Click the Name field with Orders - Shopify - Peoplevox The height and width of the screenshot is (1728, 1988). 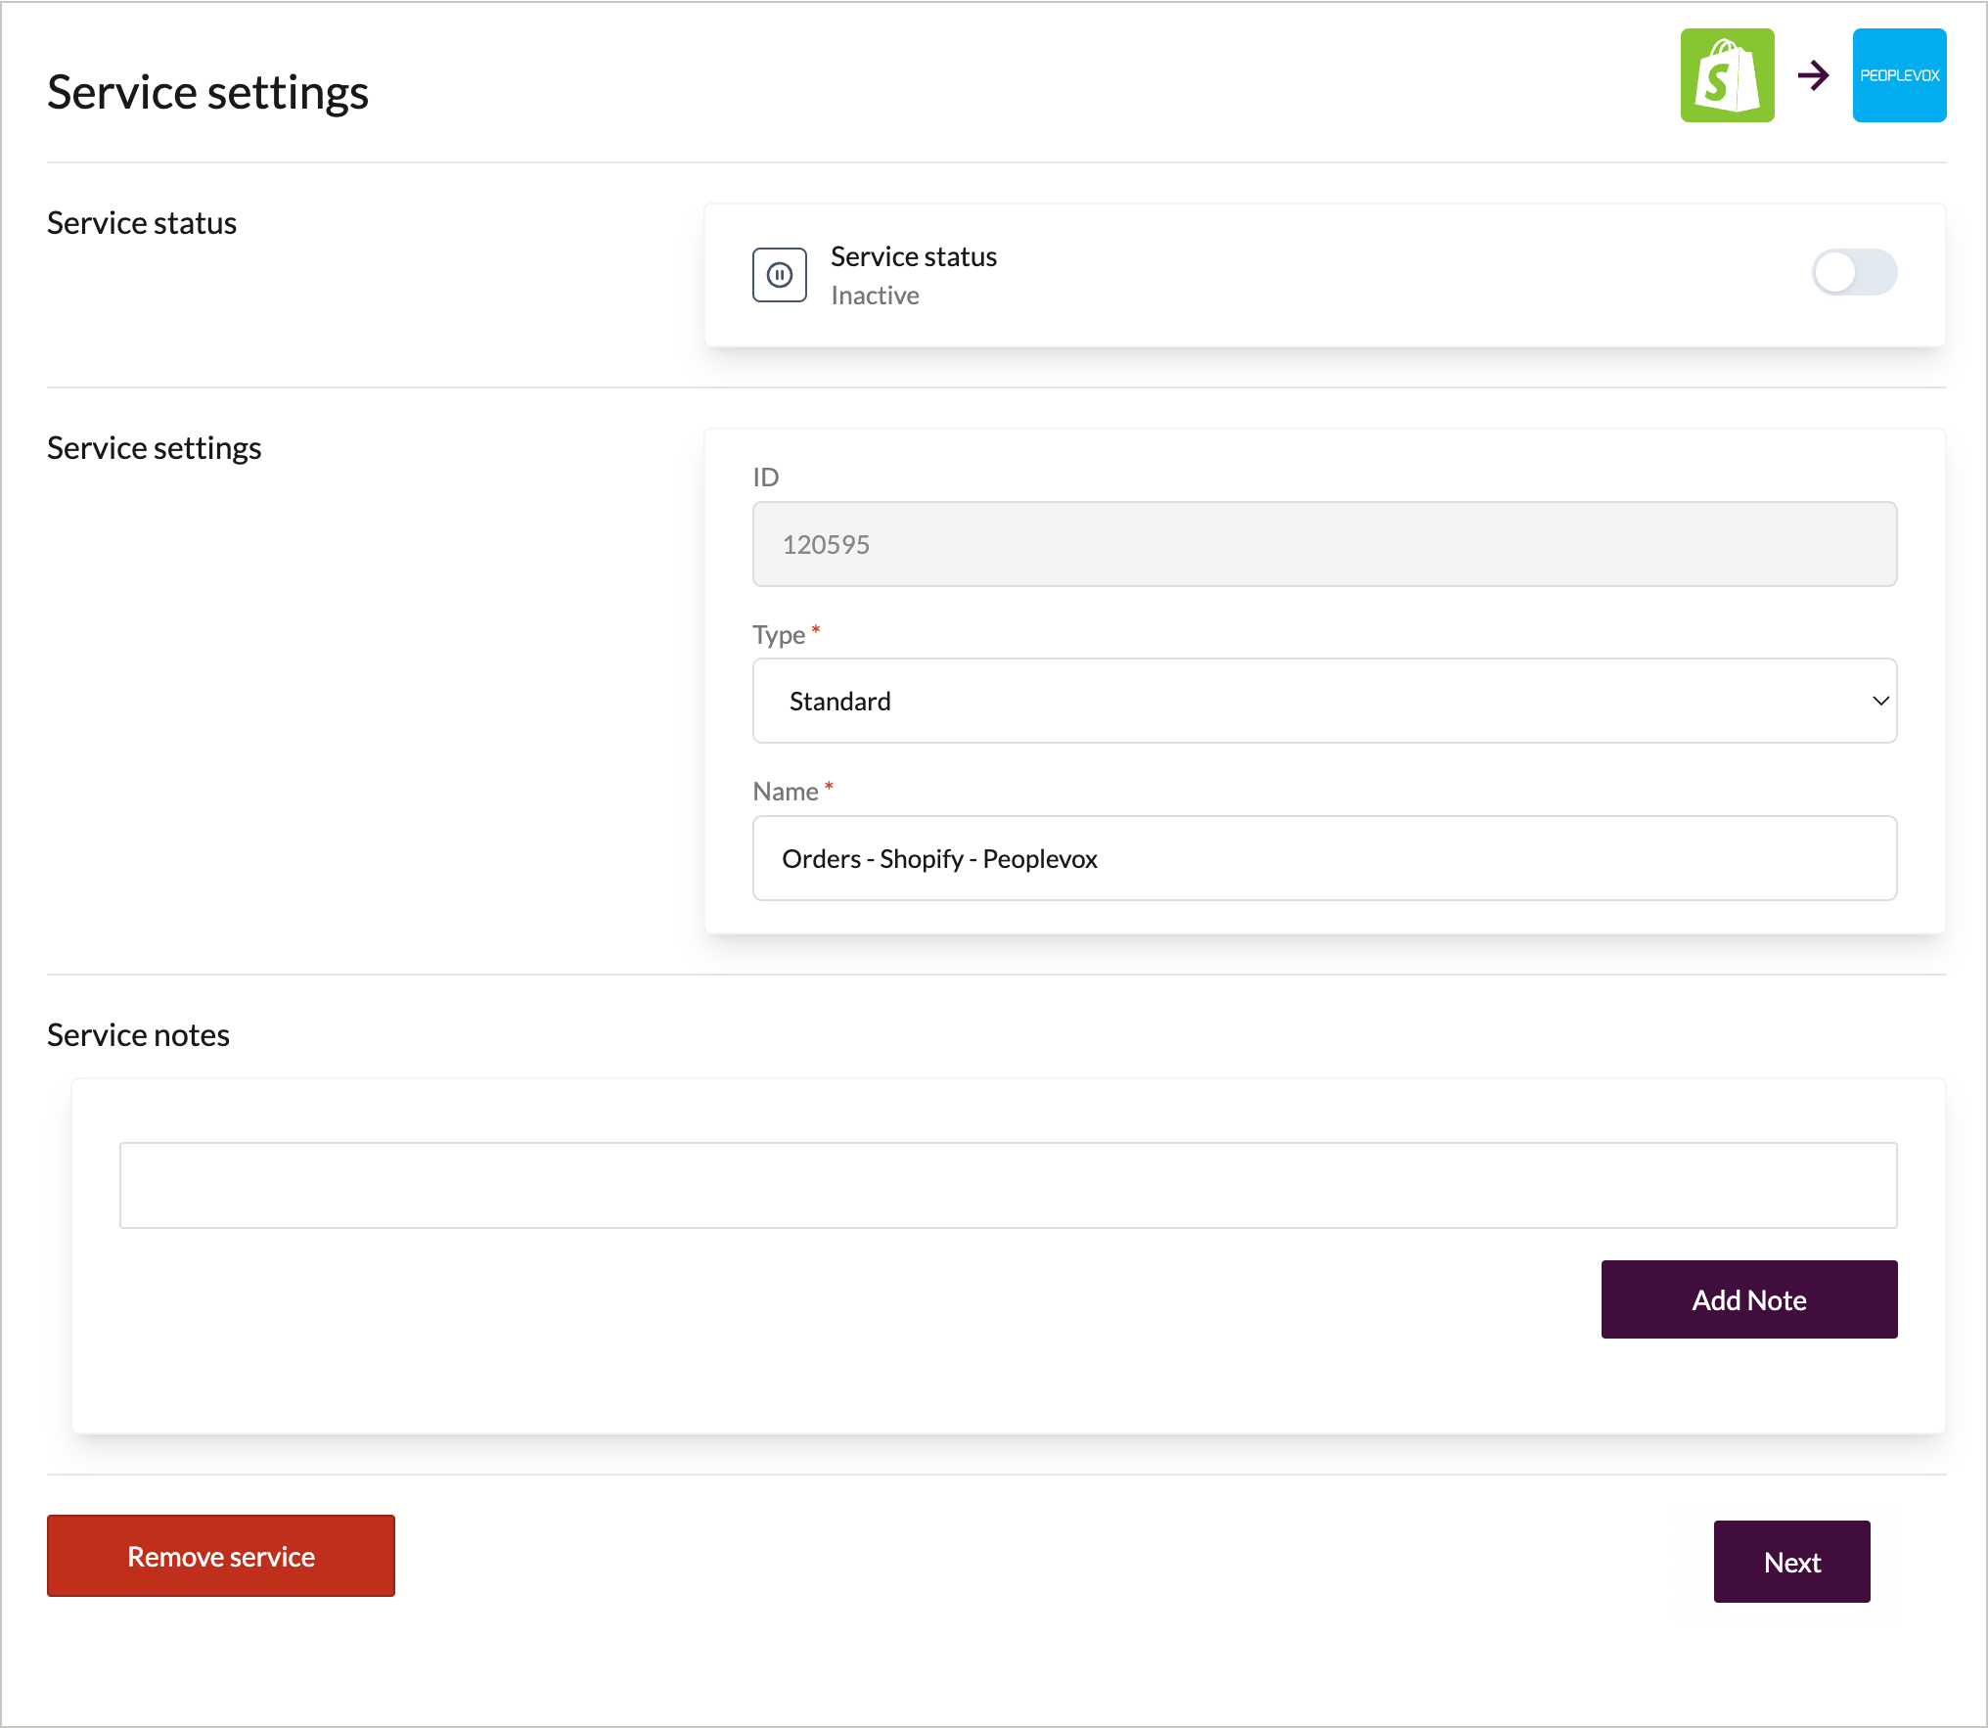click(1323, 858)
